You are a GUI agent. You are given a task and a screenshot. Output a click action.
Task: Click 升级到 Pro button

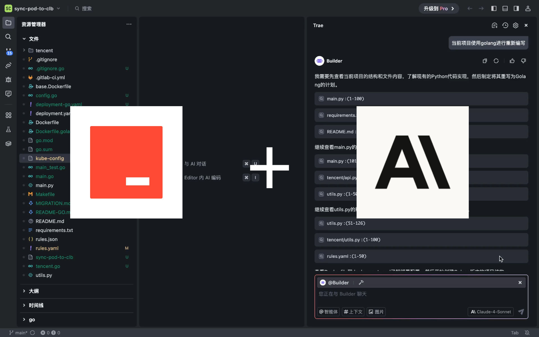point(439,8)
